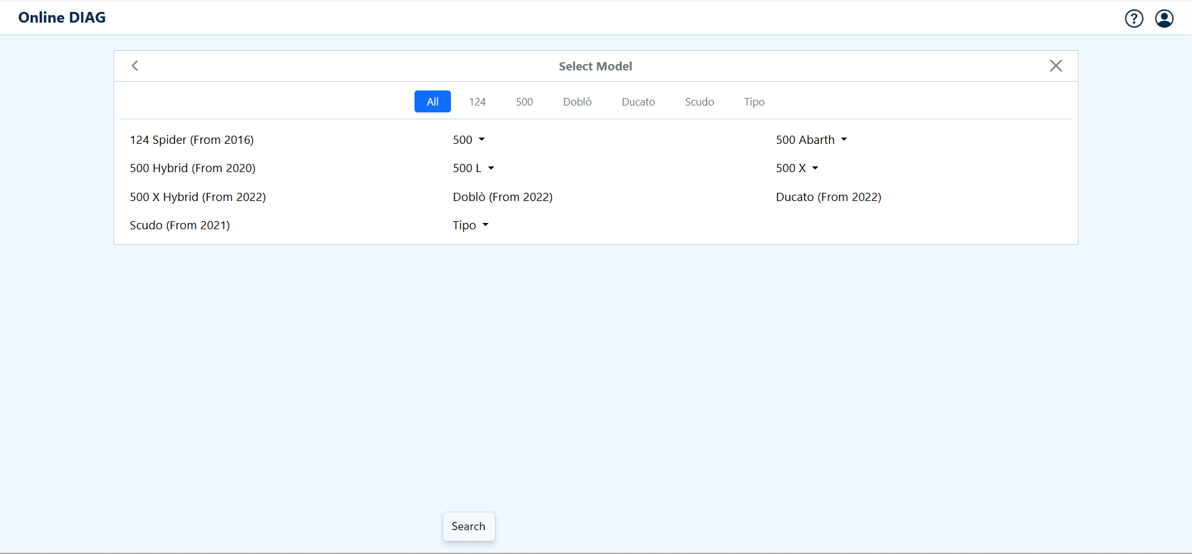Switch to the 124 filter tab
Screen dimensions: 1192x554
(477, 102)
